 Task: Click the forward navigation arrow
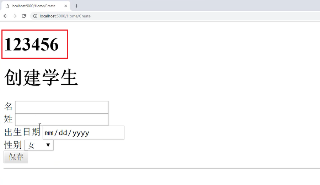[x=15, y=16]
